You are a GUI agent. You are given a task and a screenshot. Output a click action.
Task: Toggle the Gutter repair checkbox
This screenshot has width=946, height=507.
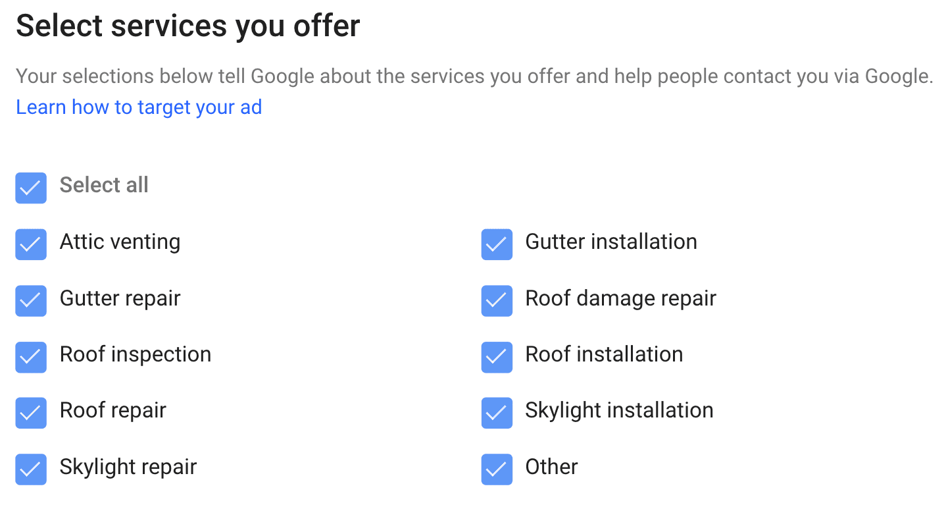[x=30, y=301]
